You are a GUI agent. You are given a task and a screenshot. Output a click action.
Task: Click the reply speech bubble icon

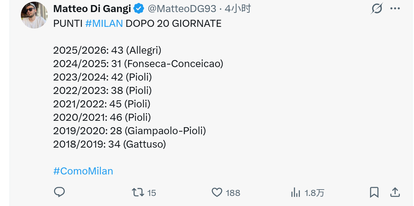59,192
